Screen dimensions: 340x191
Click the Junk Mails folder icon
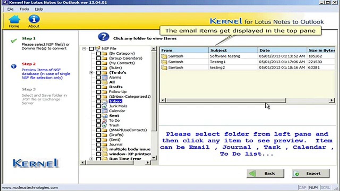point(104,106)
